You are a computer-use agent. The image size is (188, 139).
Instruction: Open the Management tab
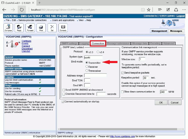coord(159,31)
